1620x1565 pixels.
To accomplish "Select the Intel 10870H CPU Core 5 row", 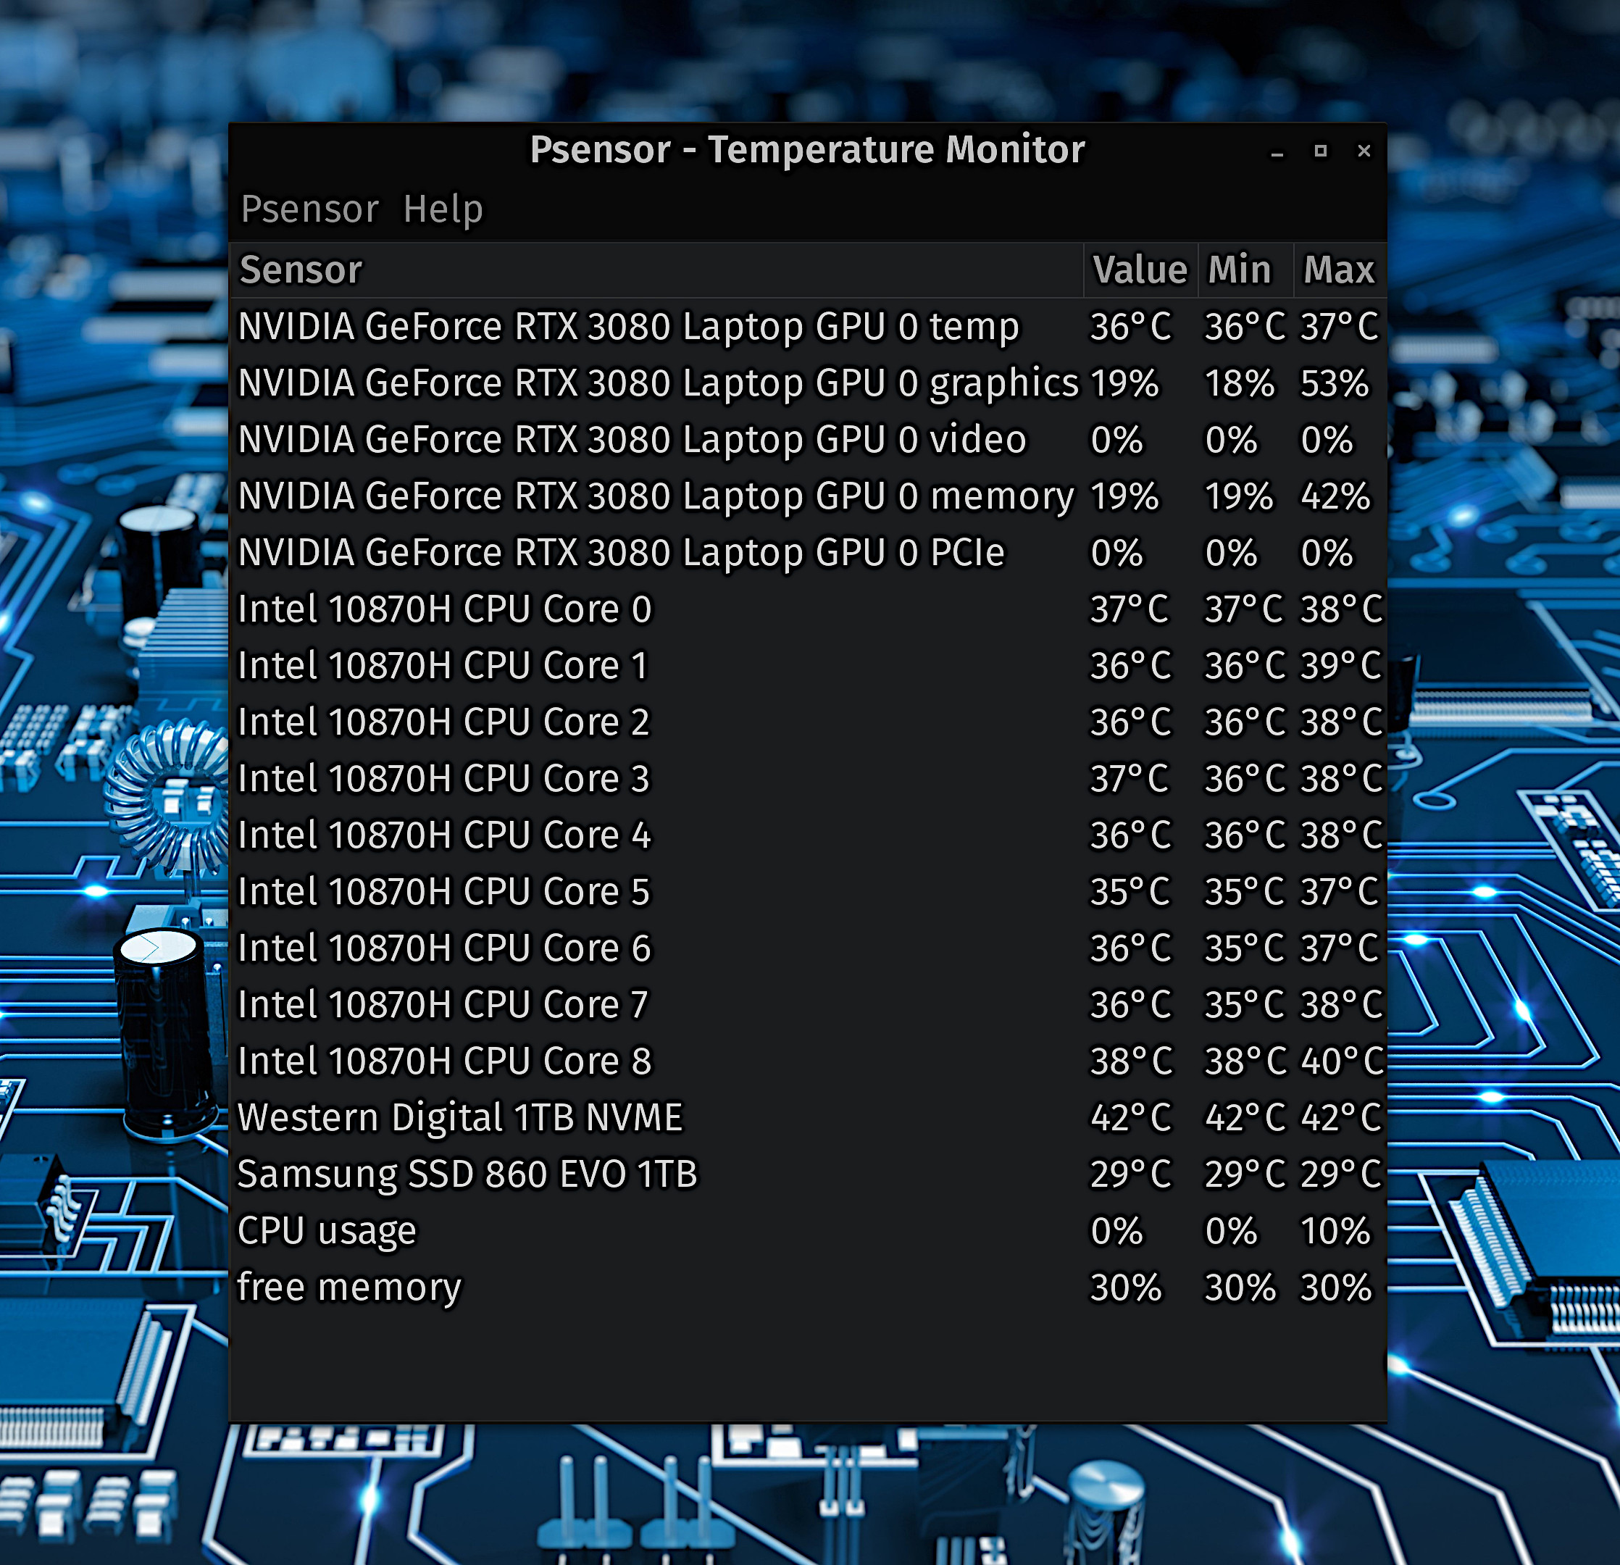I will [x=808, y=892].
